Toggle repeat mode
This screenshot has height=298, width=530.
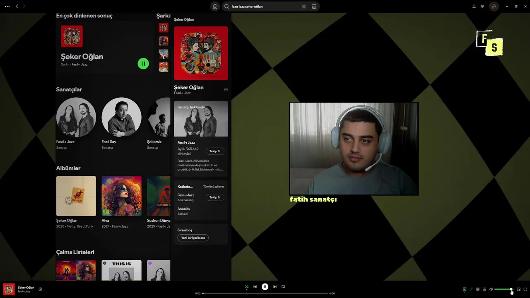click(x=283, y=287)
